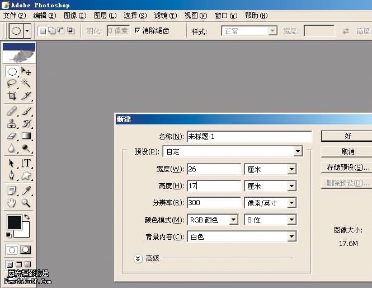Select the Hand tool
The image size is (372, 288).
pos(12,203)
